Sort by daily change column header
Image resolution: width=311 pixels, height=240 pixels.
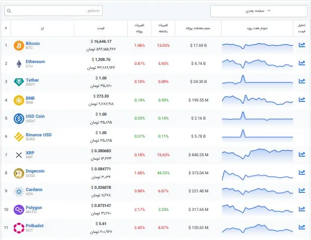(140, 28)
